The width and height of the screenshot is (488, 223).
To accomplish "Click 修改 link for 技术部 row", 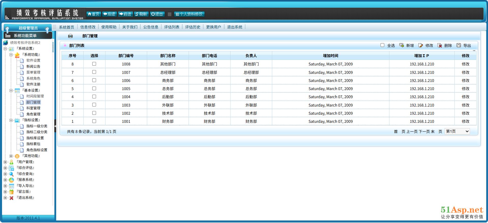I will (465, 113).
